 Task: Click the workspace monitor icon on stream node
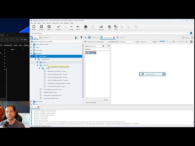pyautogui.click(x=164, y=74)
